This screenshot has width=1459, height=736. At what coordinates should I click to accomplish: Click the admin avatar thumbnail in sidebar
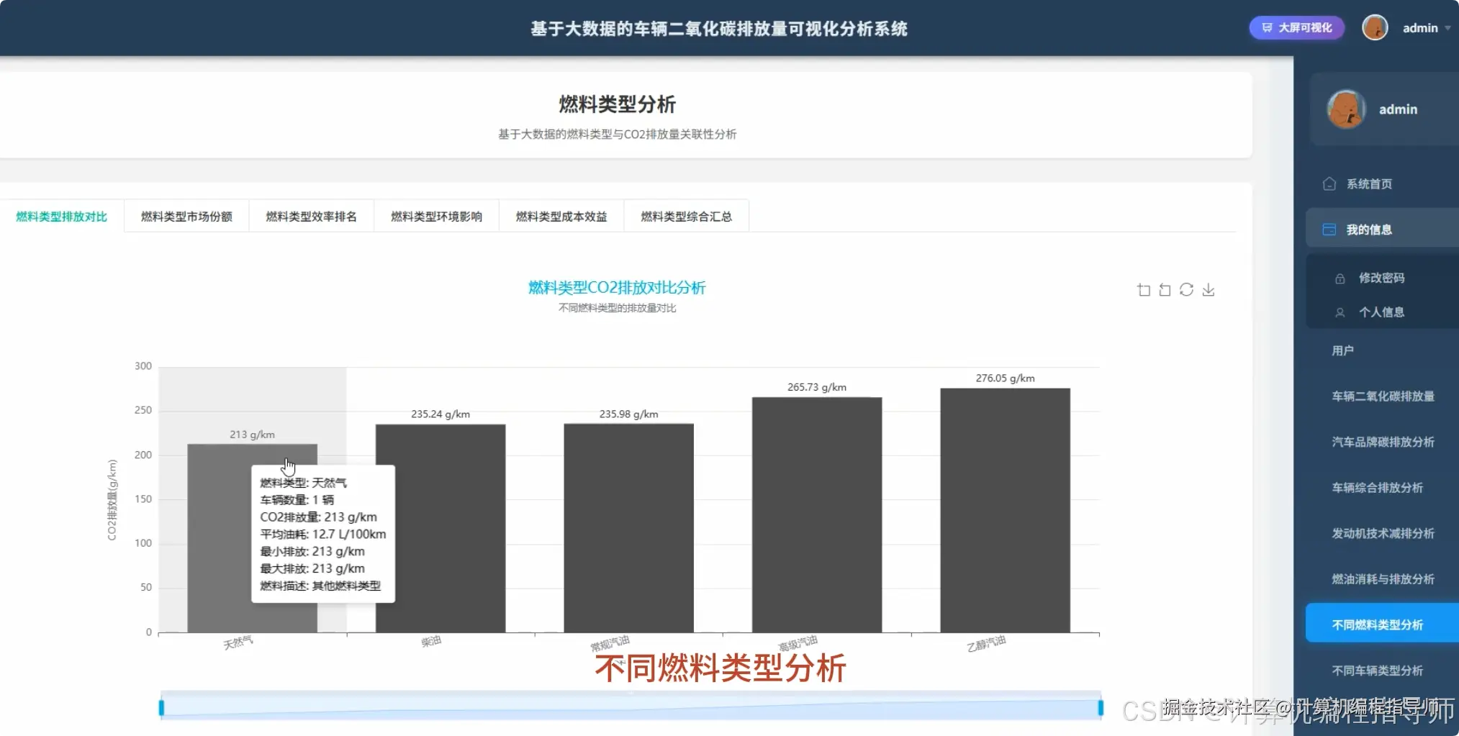click(1345, 109)
